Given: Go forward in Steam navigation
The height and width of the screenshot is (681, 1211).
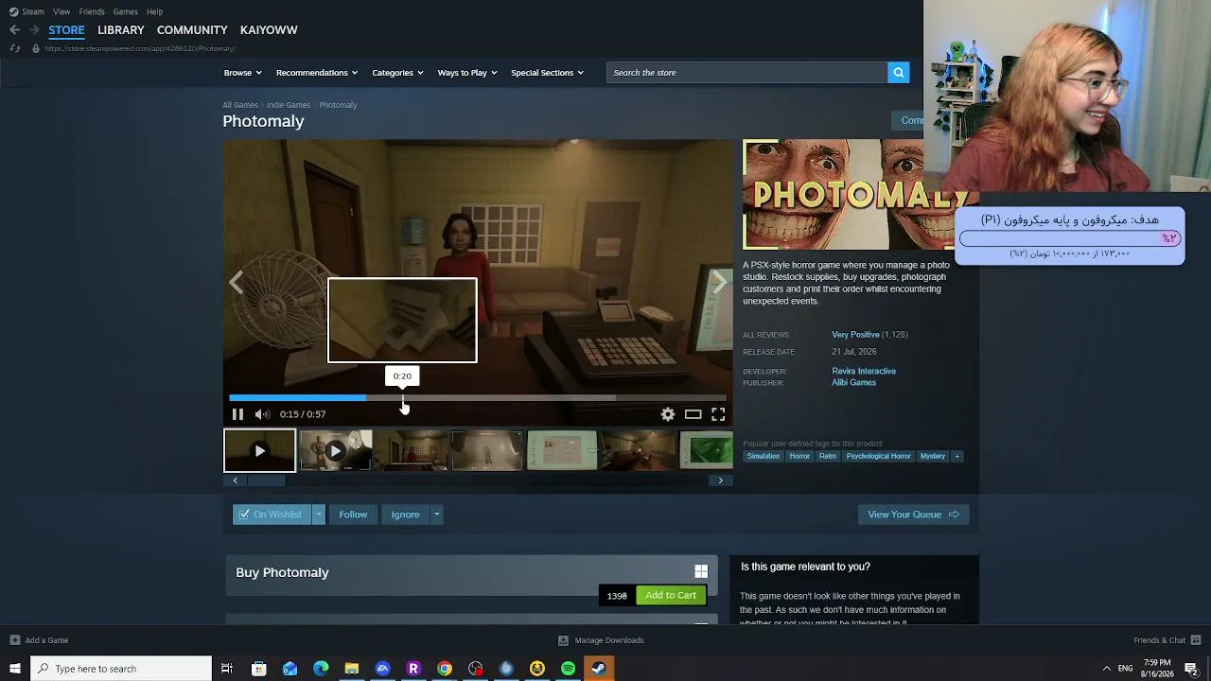Looking at the screenshot, I should click(x=33, y=30).
